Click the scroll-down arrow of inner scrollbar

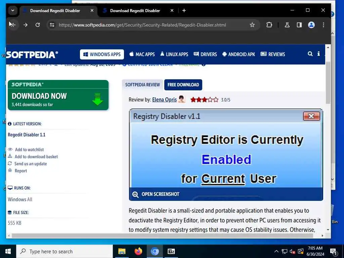pos(328,230)
